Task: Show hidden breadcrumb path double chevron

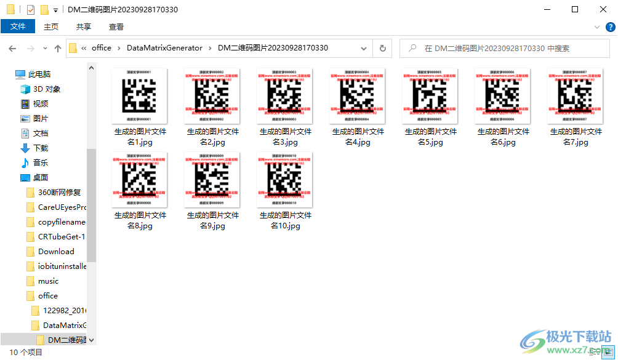Action: pos(84,48)
